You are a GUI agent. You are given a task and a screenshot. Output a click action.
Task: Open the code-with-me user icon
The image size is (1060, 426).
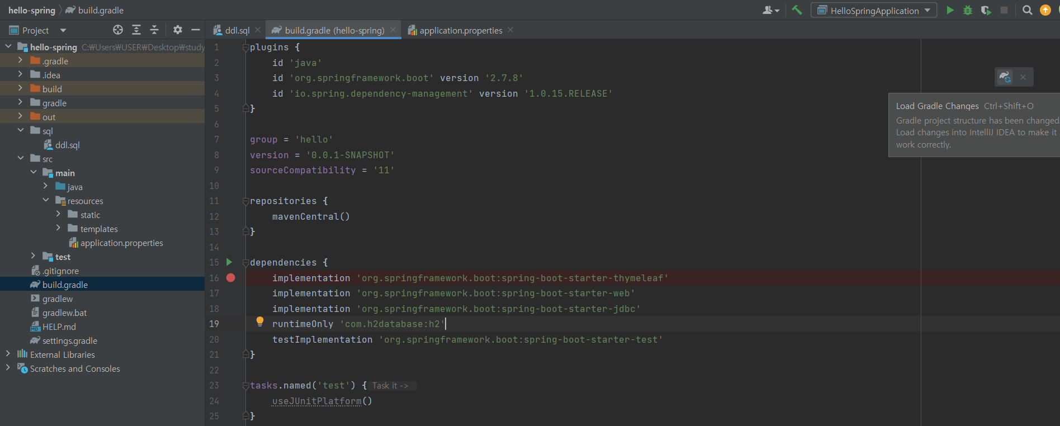[771, 10]
